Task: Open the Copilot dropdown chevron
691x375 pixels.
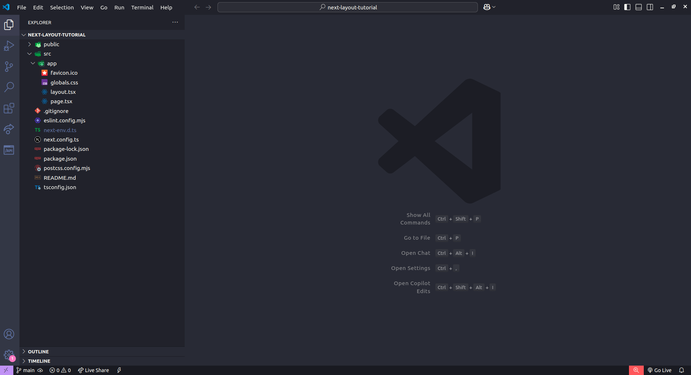Action: (494, 7)
